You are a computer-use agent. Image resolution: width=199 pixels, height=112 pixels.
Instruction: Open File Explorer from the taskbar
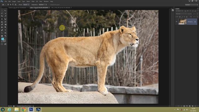click(x=16, y=109)
